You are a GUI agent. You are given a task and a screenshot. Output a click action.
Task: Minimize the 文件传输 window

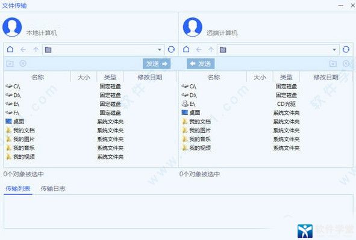click(x=341, y=5)
